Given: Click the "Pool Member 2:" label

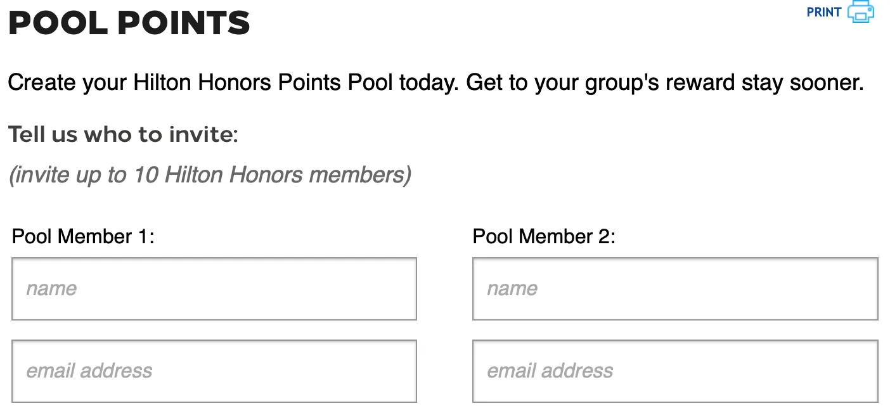Looking at the screenshot, I should pyautogui.click(x=544, y=237).
